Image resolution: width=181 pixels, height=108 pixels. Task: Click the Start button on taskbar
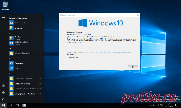[4, 105]
